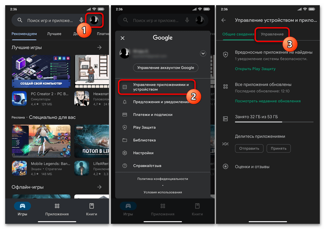
Task: Open the "Условия использования" link
Action: [163, 192]
